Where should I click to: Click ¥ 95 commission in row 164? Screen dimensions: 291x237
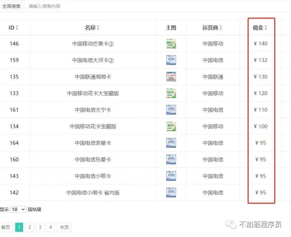point(260,143)
